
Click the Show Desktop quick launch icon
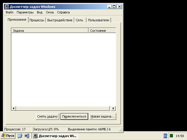coord(27,136)
